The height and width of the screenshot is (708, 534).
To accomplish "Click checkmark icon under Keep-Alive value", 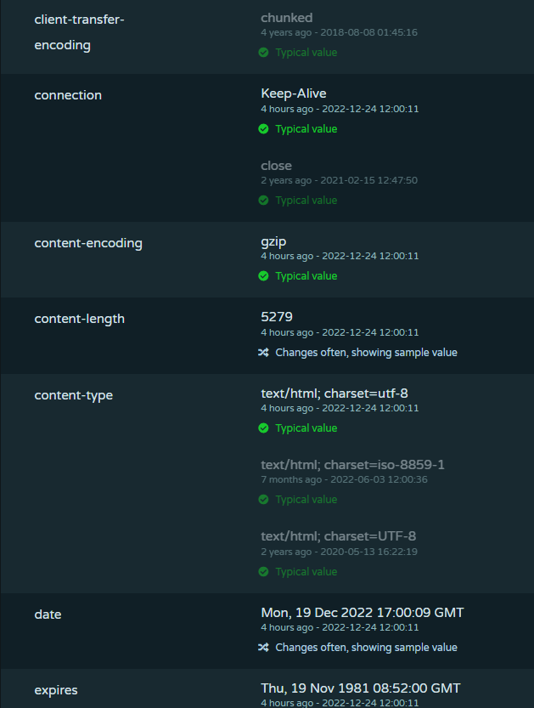I will tap(263, 129).
